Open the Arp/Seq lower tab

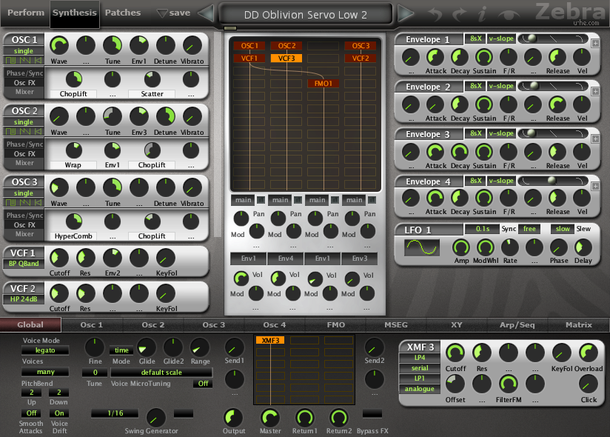tap(517, 324)
